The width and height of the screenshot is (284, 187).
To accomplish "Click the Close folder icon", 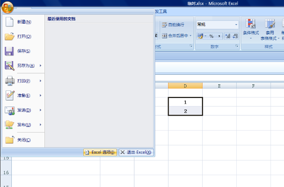I will click(x=10, y=140).
